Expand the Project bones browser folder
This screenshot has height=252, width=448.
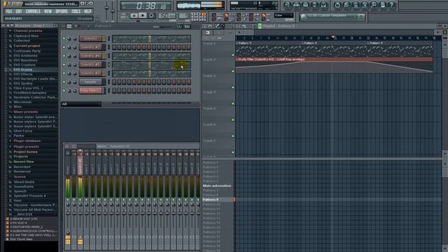25,152
